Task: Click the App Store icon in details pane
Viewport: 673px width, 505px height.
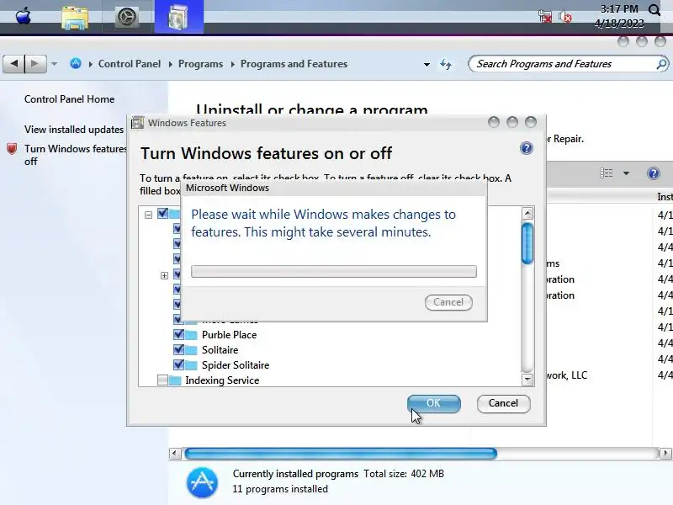Action: 202,482
